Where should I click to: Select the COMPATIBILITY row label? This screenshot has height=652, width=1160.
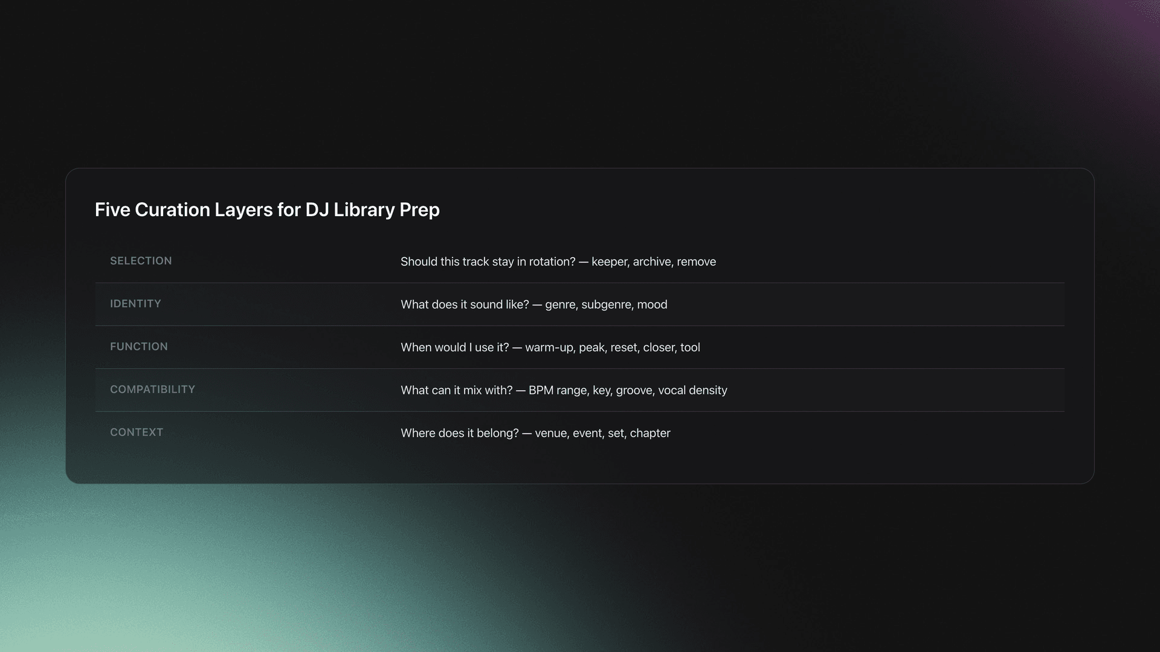click(x=152, y=389)
